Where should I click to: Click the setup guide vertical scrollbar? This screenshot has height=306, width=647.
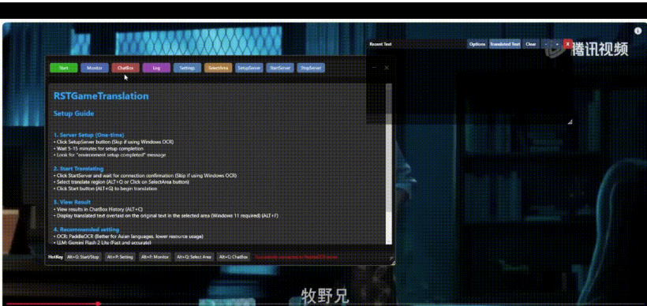[389, 163]
